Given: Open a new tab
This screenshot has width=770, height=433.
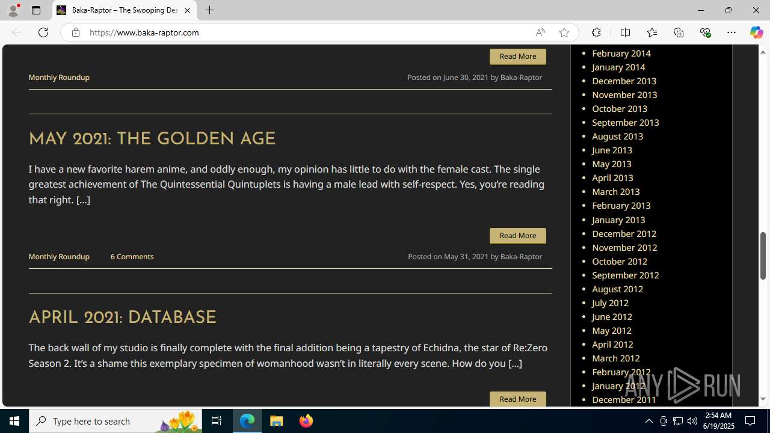Looking at the screenshot, I should point(209,10).
